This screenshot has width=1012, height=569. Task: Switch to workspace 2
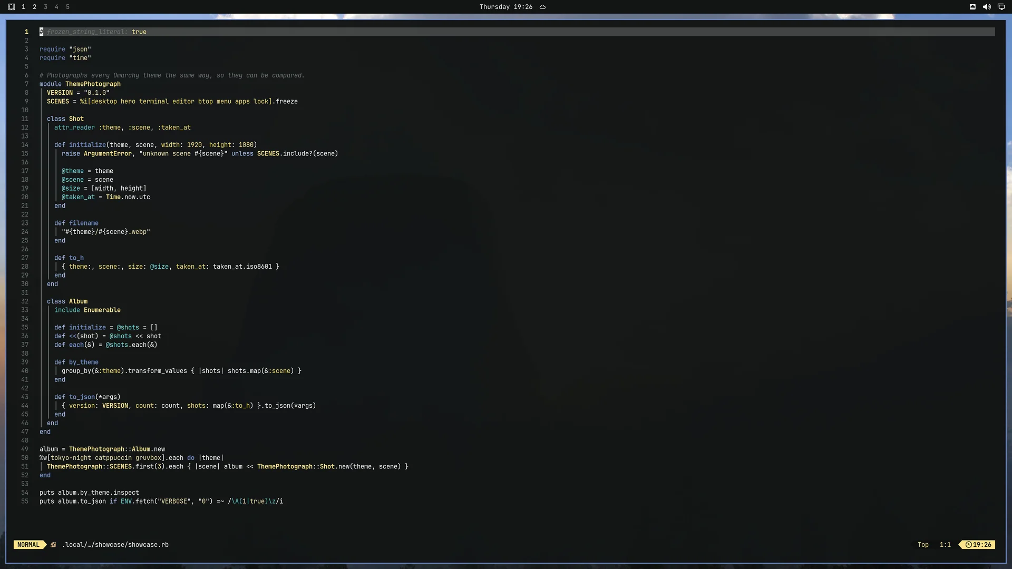tap(34, 7)
